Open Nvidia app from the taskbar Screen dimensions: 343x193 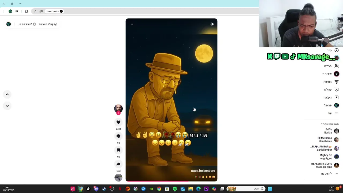(x=151, y=189)
